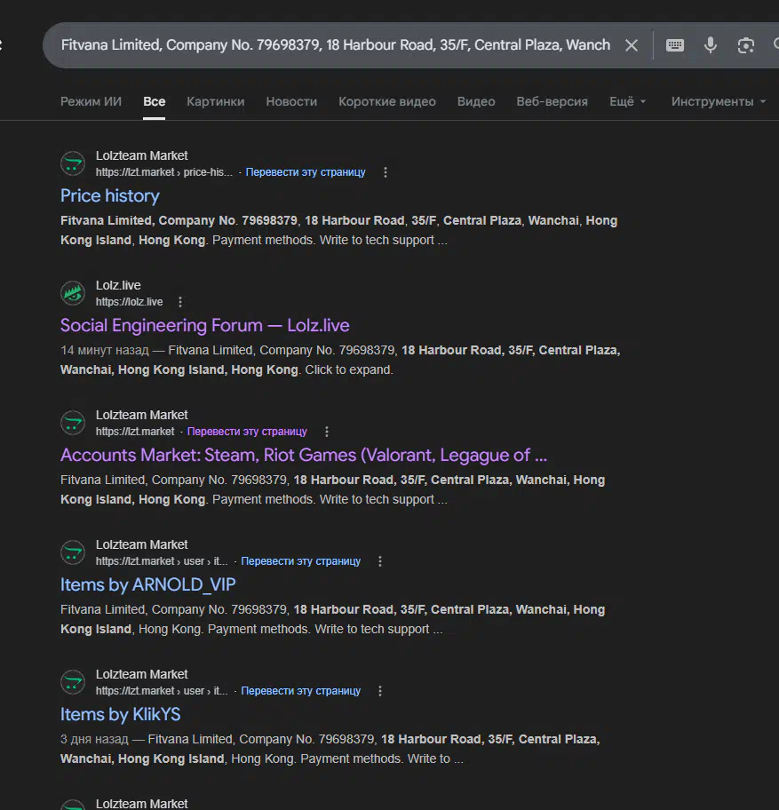Expand the Инструменты dropdown
779x810 pixels.
718,101
